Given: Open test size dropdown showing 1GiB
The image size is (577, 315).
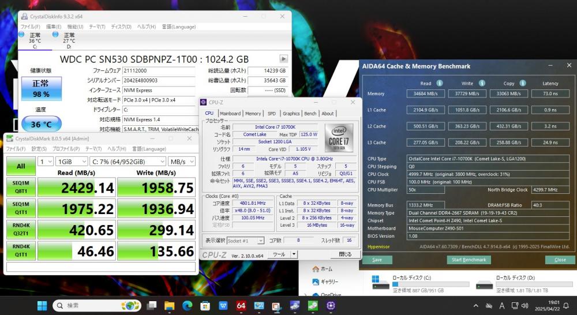Looking at the screenshot, I should (x=72, y=162).
